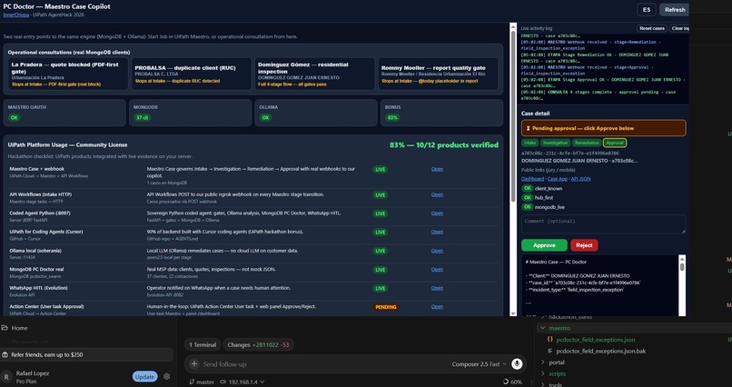This screenshot has height=387, width=732.
Task: Click the main dashboard vertical scrollbar thumb
Action: point(513,116)
